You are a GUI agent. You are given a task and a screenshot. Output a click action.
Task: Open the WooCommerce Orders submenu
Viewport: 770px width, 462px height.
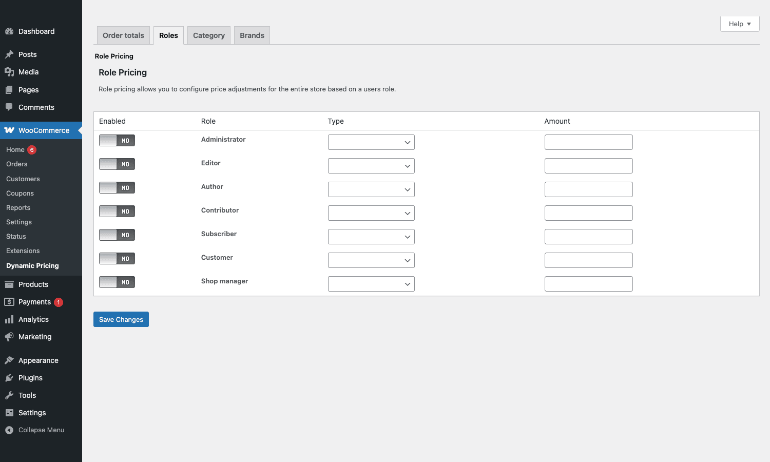click(x=17, y=164)
